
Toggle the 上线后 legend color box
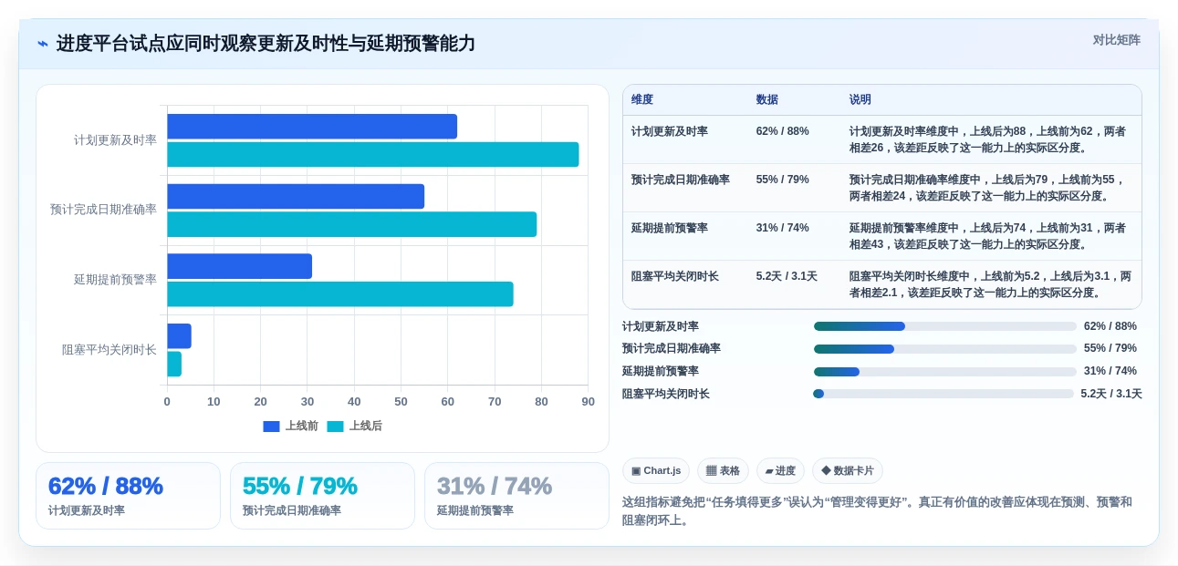coord(335,427)
